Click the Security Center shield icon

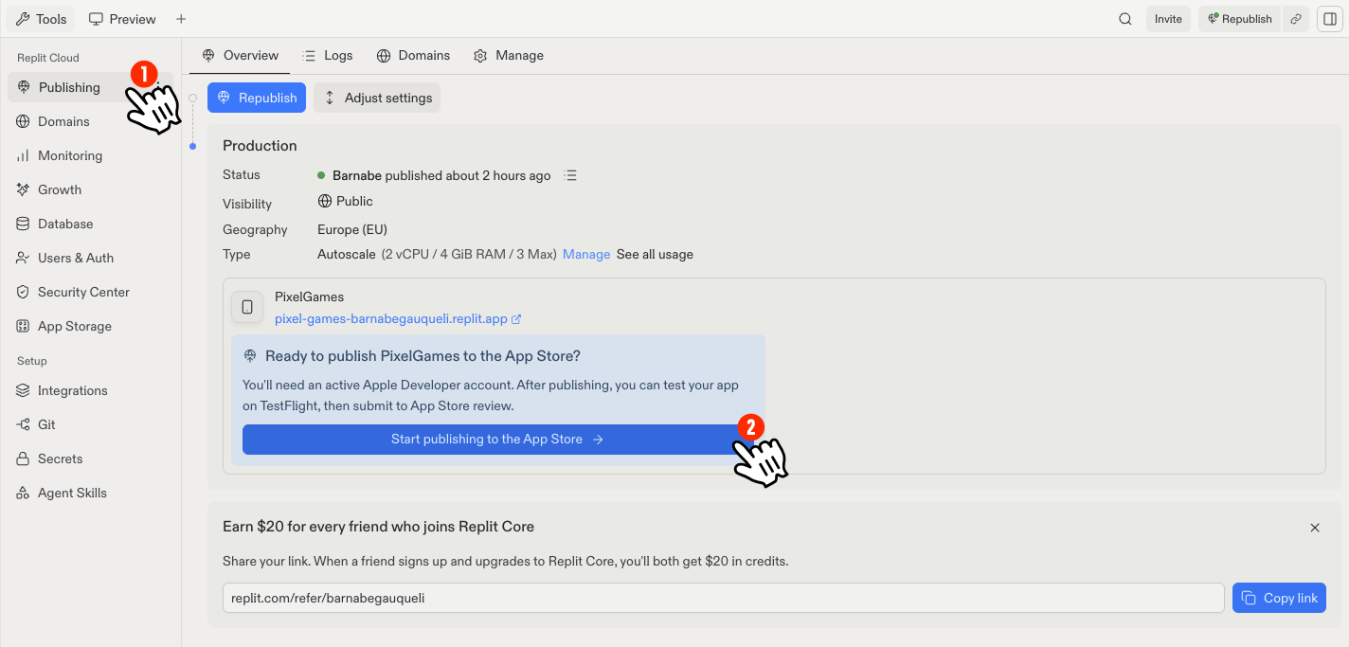(23, 292)
